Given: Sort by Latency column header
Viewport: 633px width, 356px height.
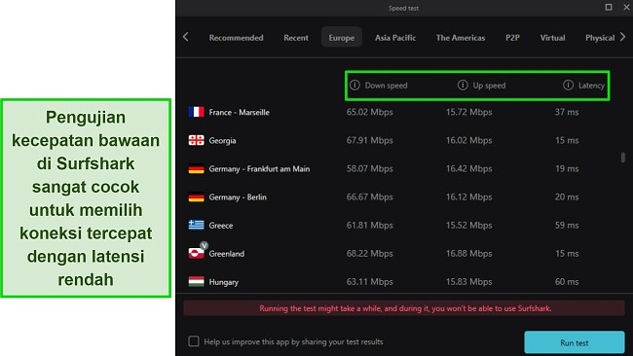Looking at the screenshot, I should pos(591,86).
